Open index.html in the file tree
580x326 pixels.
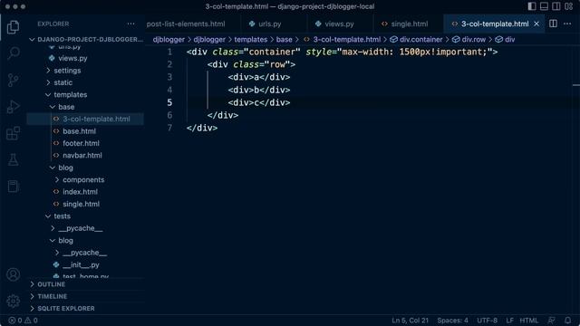pos(80,192)
